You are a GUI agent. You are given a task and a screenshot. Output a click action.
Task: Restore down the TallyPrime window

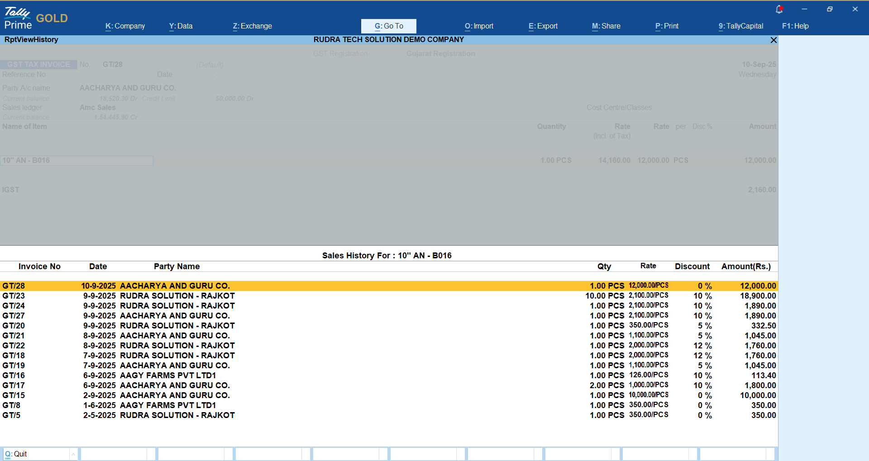click(x=830, y=9)
